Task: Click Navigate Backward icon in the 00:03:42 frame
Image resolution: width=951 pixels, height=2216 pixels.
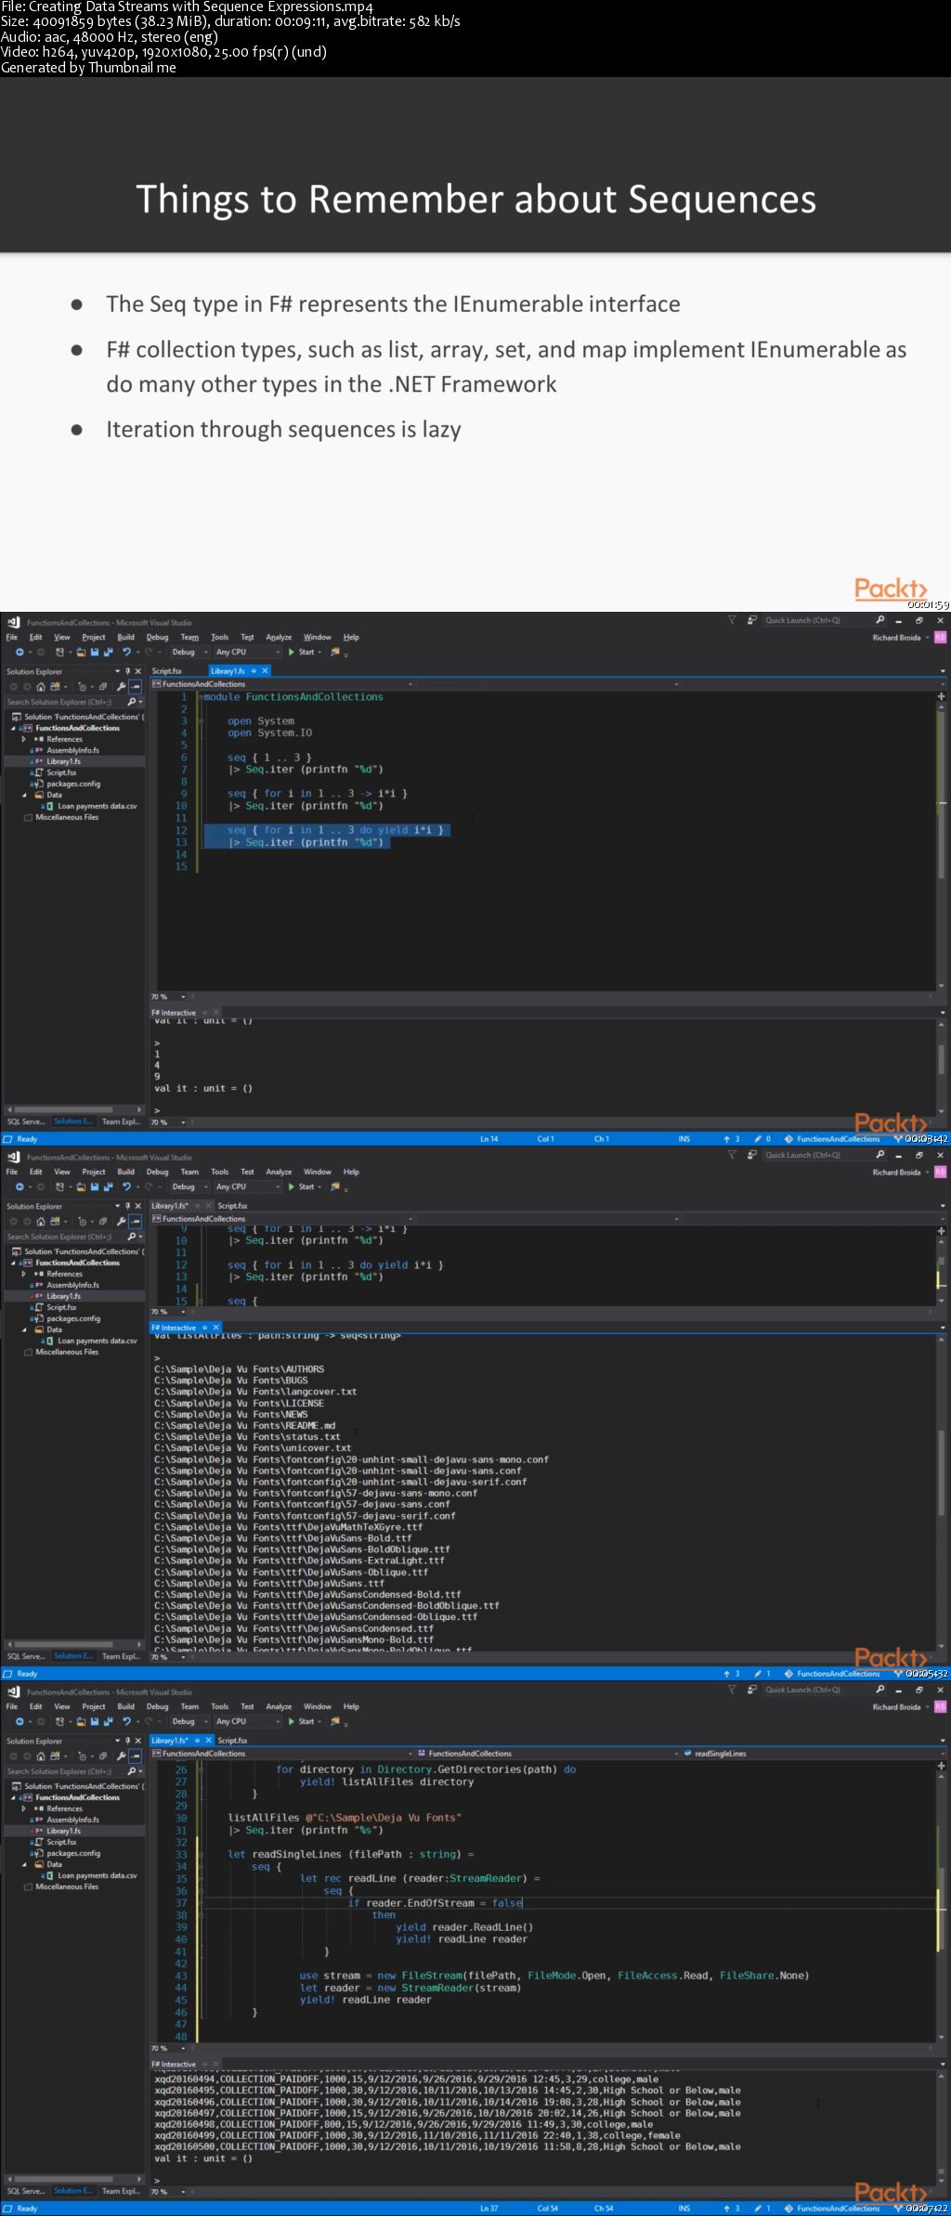Action: click(20, 652)
